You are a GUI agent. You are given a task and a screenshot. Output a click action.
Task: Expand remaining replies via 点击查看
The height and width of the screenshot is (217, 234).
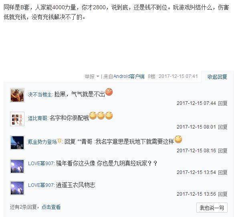coord(51,207)
